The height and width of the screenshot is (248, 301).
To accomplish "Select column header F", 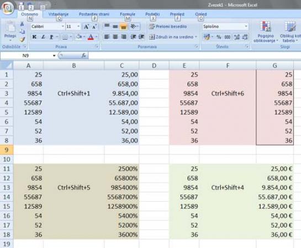I will pyautogui.click(x=228, y=66).
